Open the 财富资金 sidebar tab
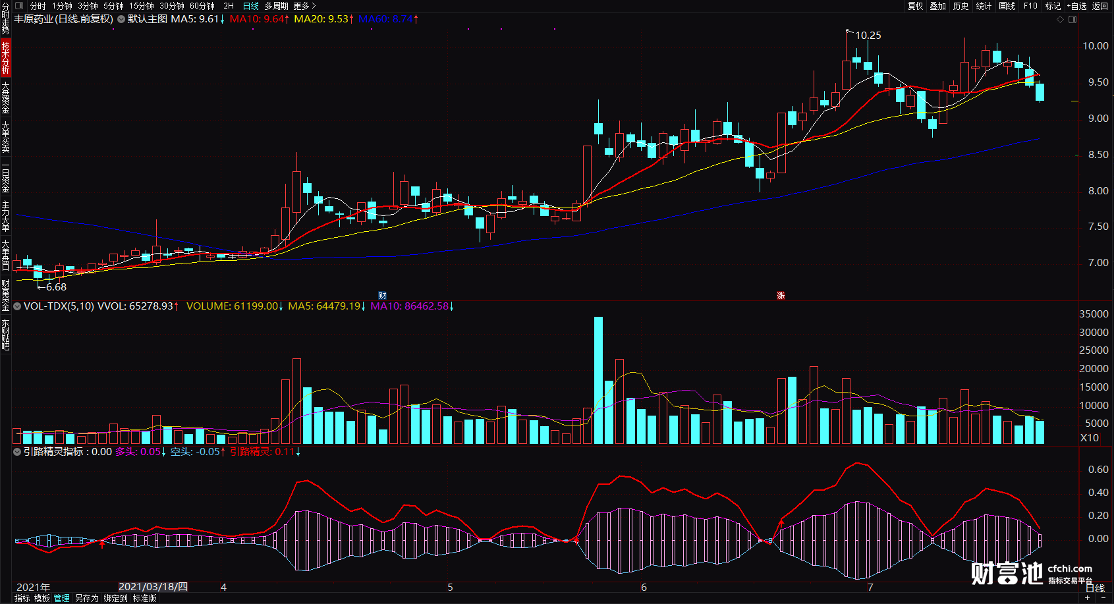Image resolution: width=1114 pixels, height=604 pixels. pos(5,295)
